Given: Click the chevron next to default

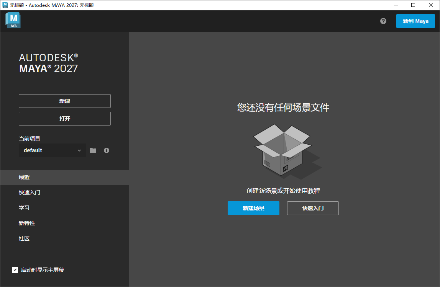Looking at the screenshot, I should pyautogui.click(x=79, y=150).
